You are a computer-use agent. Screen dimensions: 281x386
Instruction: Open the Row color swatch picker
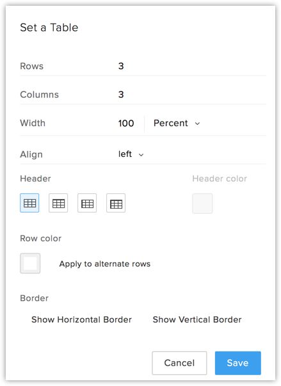pos(30,263)
